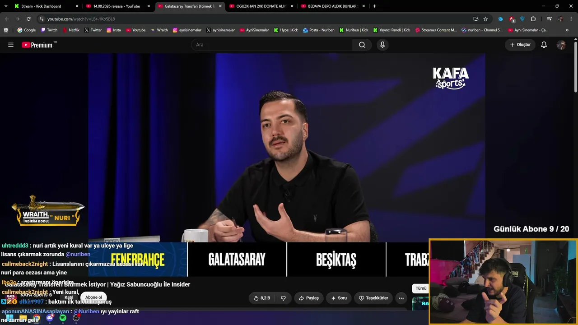
Task: Like the video with 8,2 B likes
Action: point(262,298)
